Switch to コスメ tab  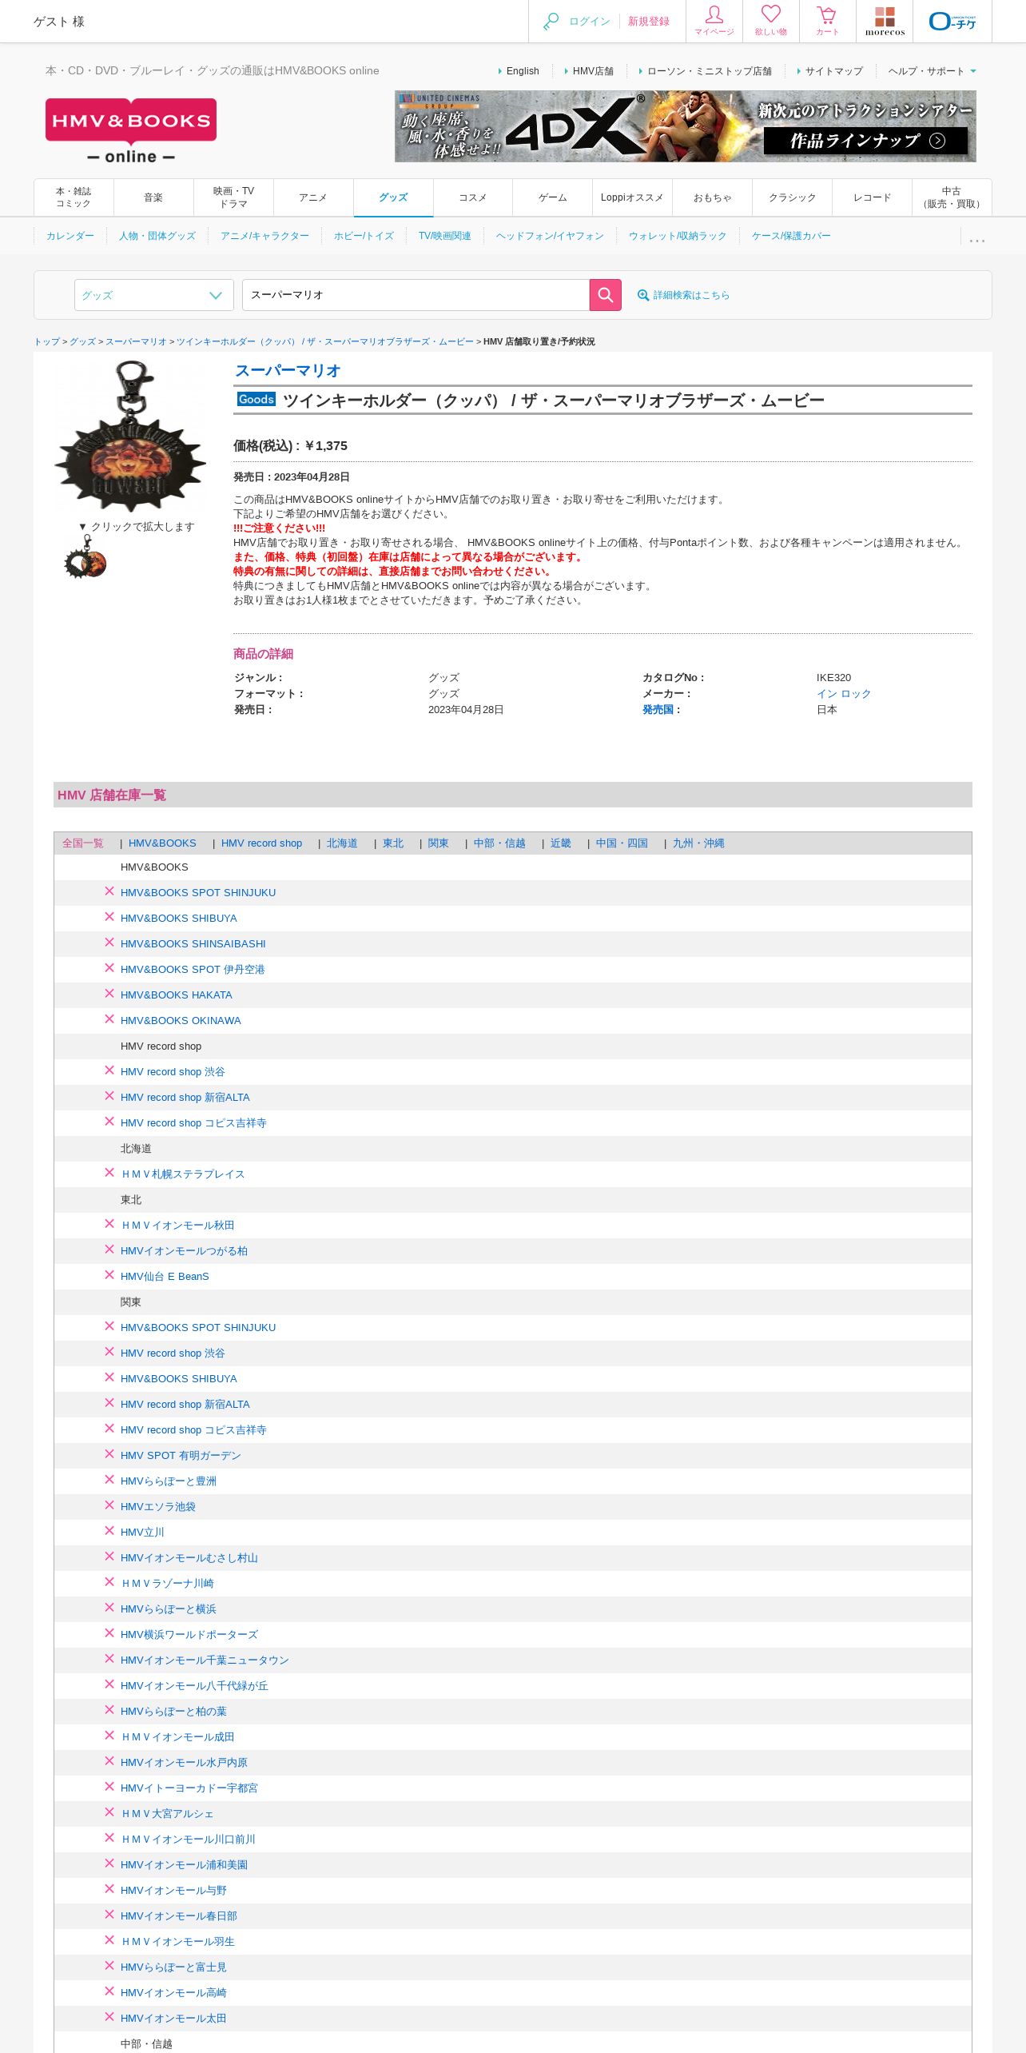pyautogui.click(x=473, y=197)
